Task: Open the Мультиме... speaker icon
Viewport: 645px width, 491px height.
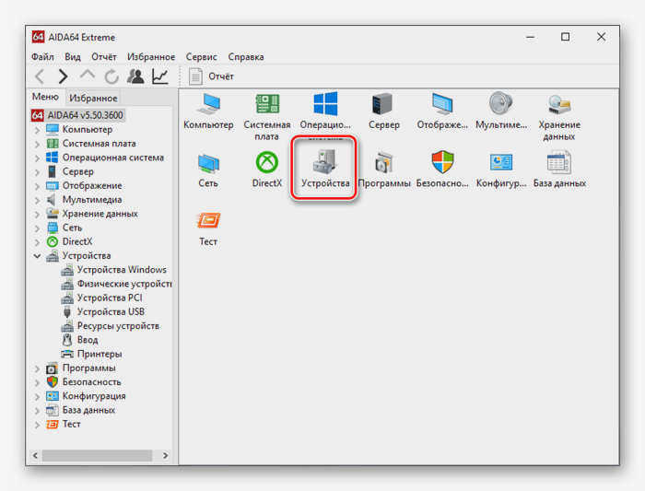Action: (500, 111)
